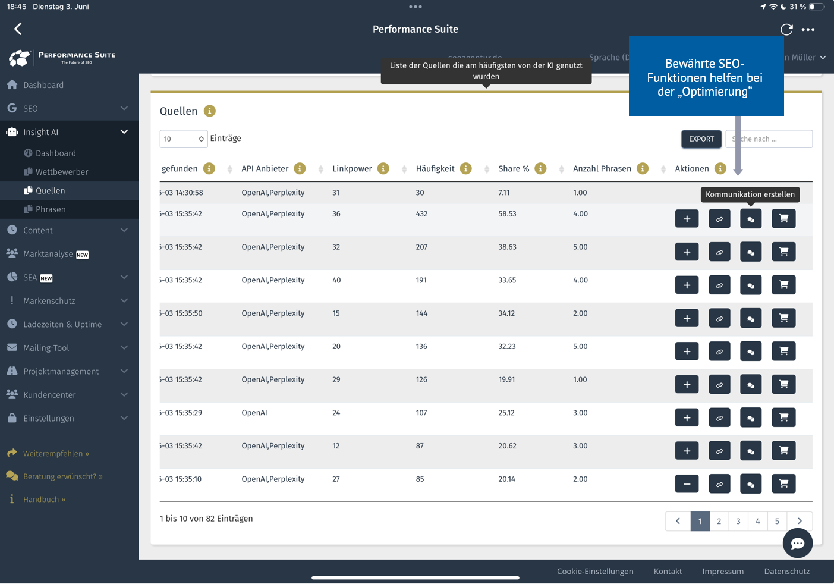Click Performance Suite logo in sidebar
This screenshot has width=834, height=584.
point(62,58)
